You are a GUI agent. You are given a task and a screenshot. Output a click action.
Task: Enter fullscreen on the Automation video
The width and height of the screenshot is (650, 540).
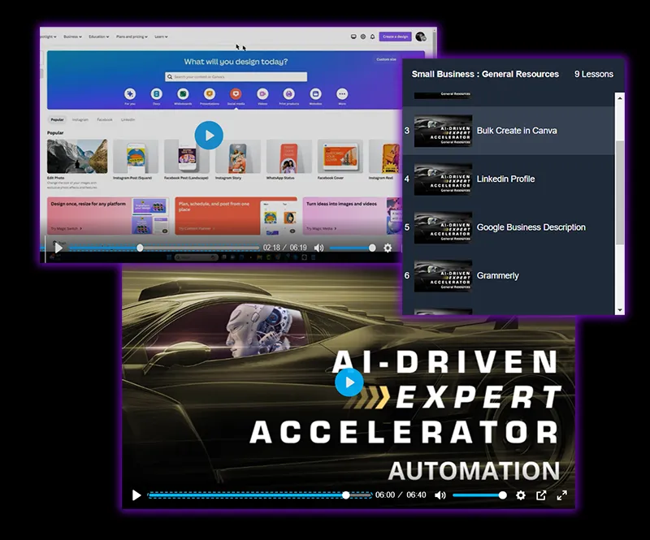(561, 495)
